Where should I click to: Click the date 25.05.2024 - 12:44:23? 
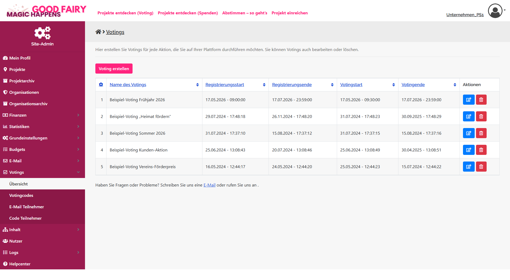pyautogui.click(x=360, y=167)
